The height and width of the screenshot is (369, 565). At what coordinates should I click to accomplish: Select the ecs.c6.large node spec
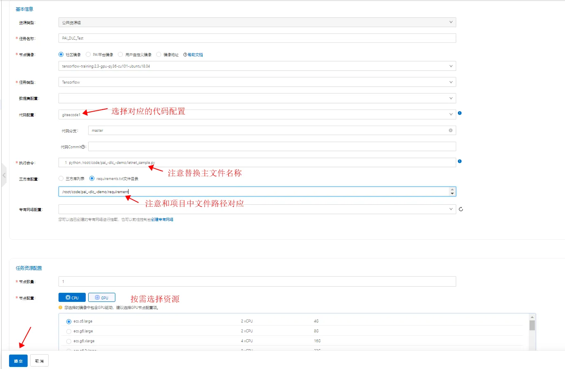coord(69,321)
